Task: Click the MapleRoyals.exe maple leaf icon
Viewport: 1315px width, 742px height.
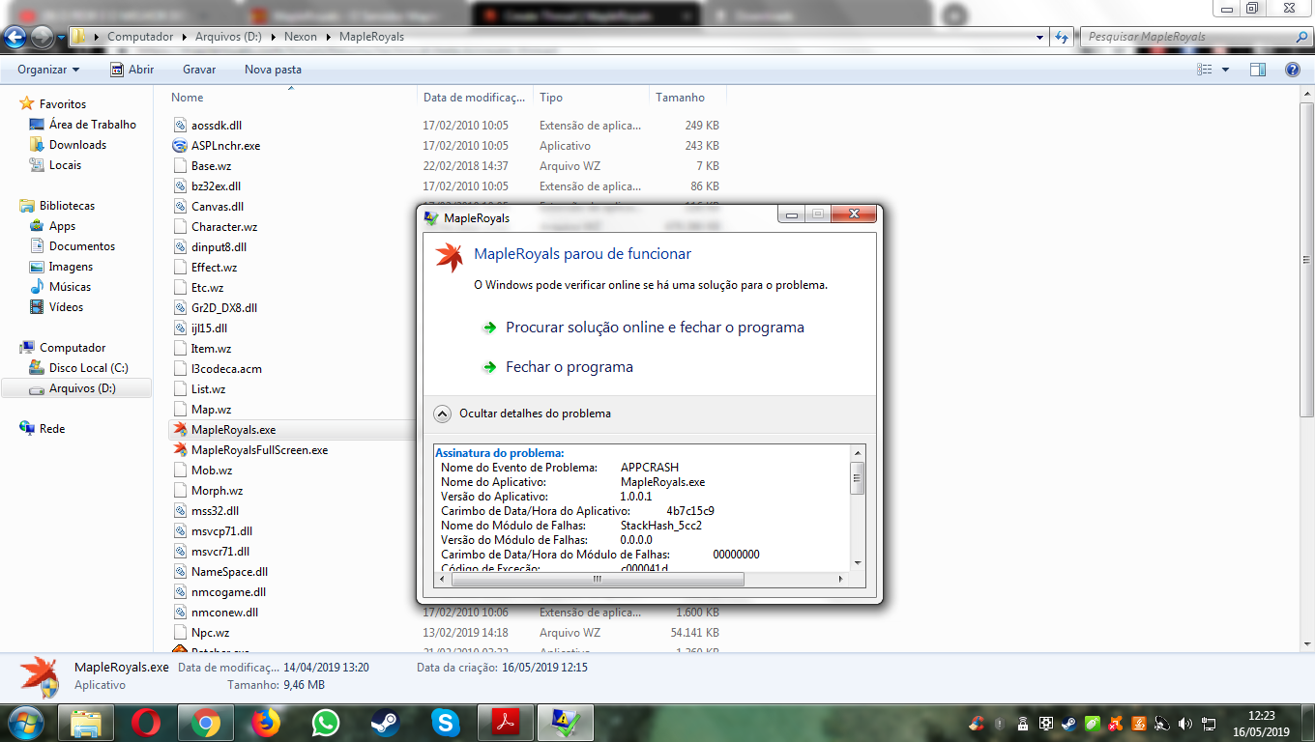Action: tap(179, 430)
